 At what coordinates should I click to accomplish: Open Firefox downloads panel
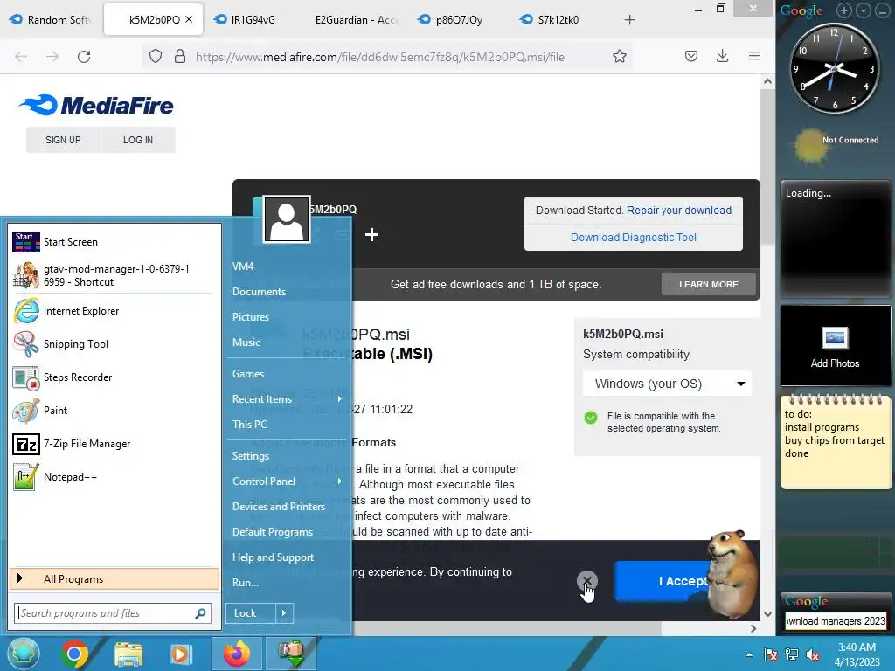pyautogui.click(x=722, y=56)
